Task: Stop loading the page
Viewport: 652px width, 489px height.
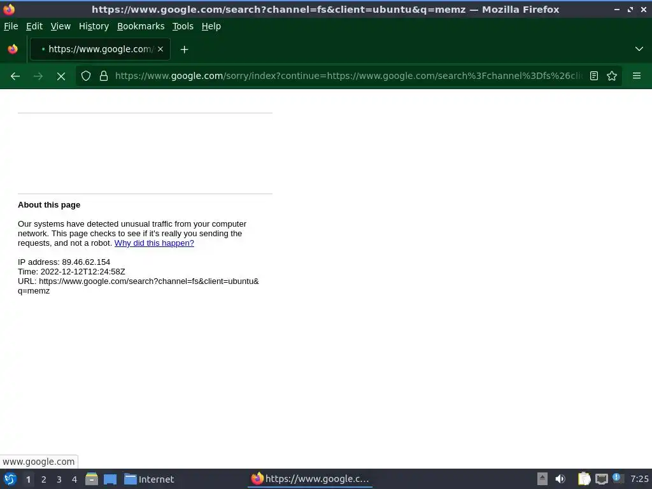Action: tap(61, 76)
